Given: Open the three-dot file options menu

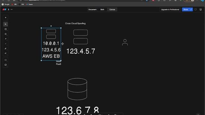Looking at the screenshot, I should click(12, 9).
